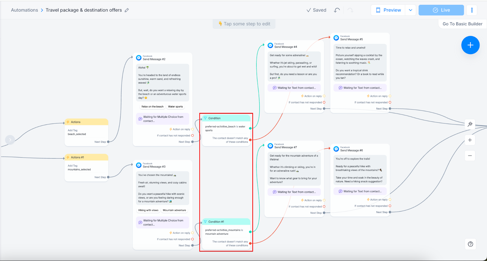Viewport: 487px width, 261px height.
Task: Switch to Go To Basic Builder
Action: coord(462,24)
